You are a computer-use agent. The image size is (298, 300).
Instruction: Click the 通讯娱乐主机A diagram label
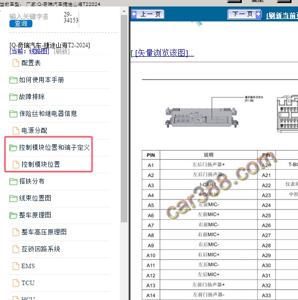click(x=254, y=99)
